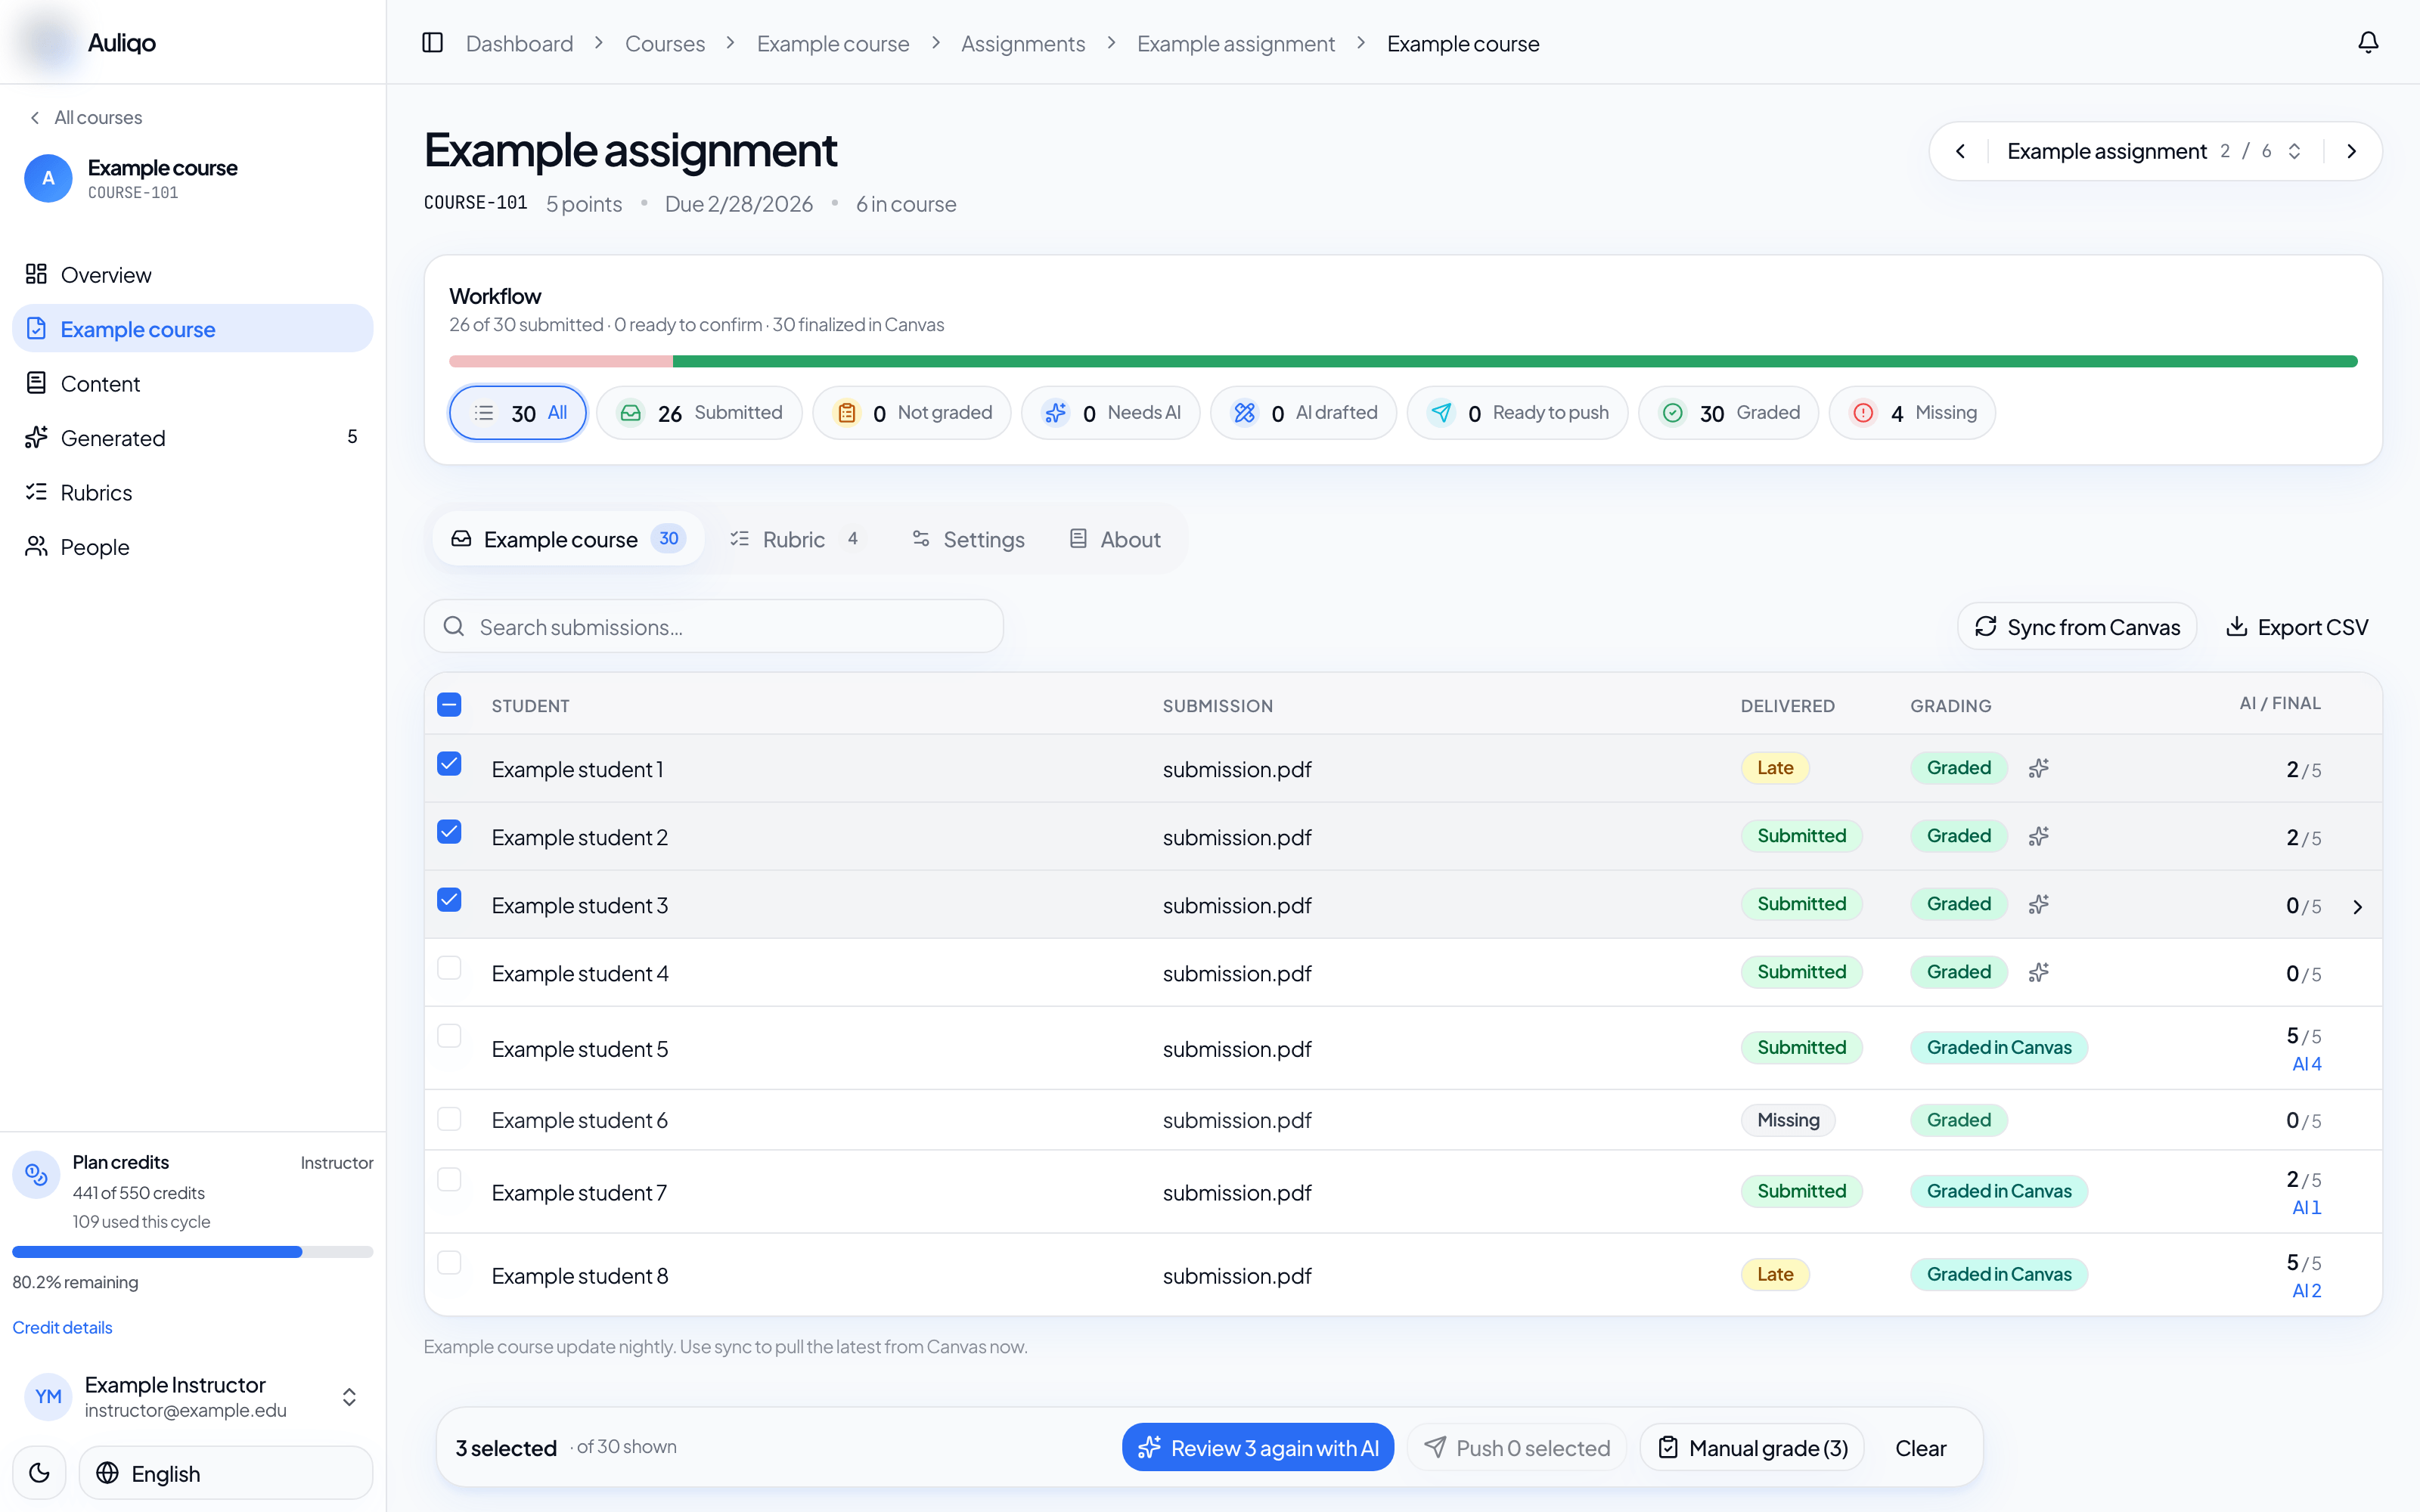
Task: Click Push 0 selected button
Action: (x=1517, y=1448)
